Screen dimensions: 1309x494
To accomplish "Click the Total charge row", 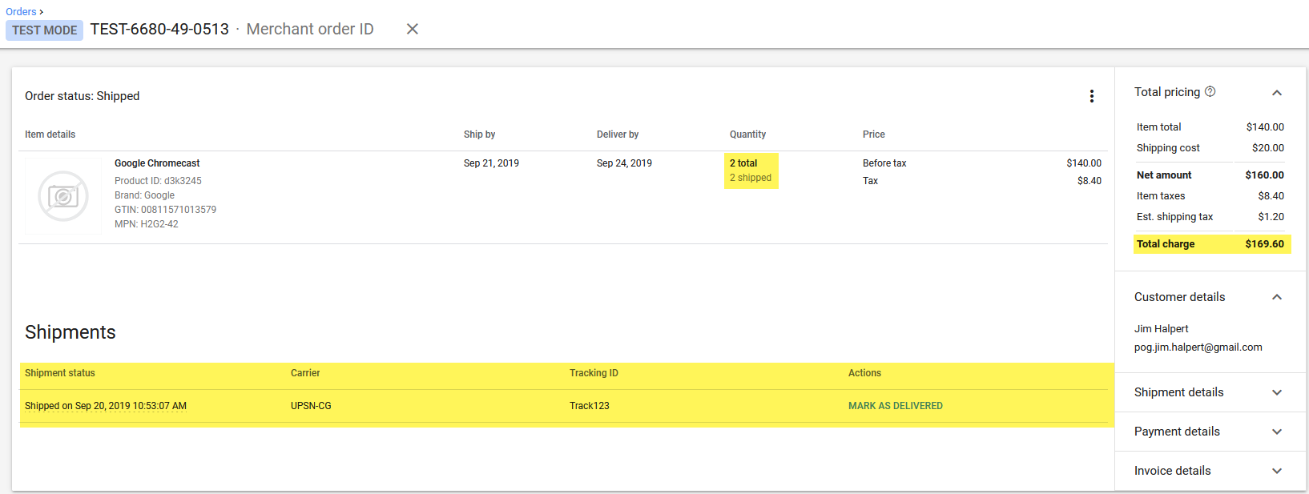I will (1211, 244).
